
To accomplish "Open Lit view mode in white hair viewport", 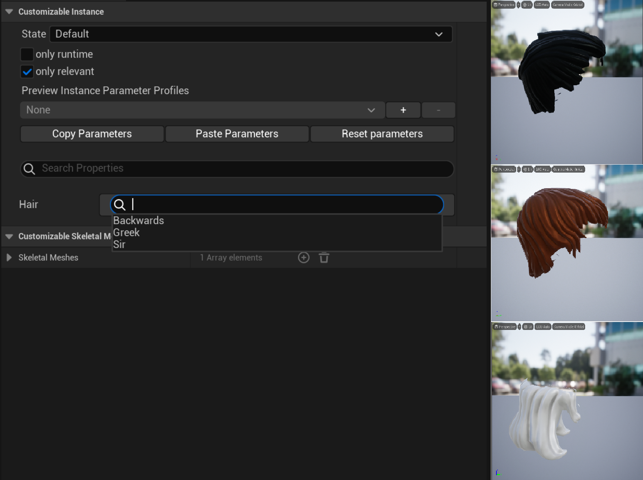I will [x=528, y=327].
